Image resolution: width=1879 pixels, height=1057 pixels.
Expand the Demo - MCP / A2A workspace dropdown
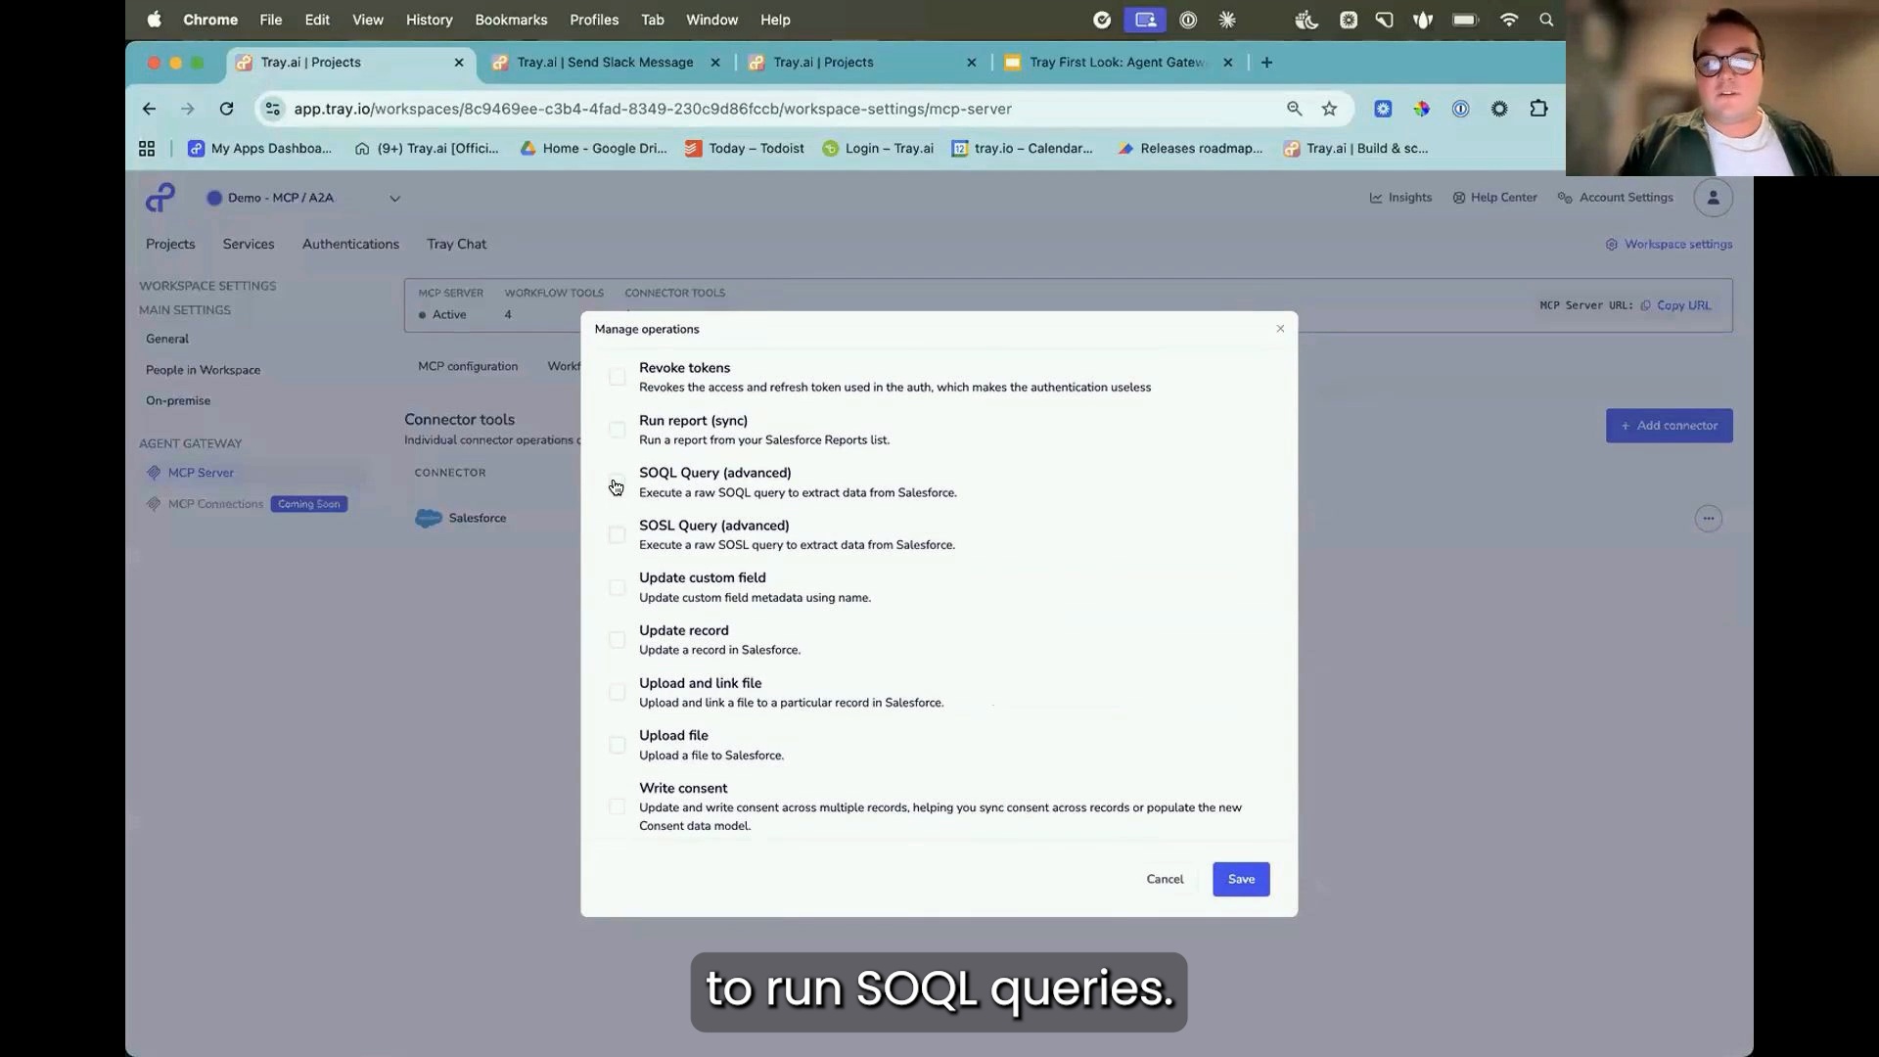pos(394,198)
